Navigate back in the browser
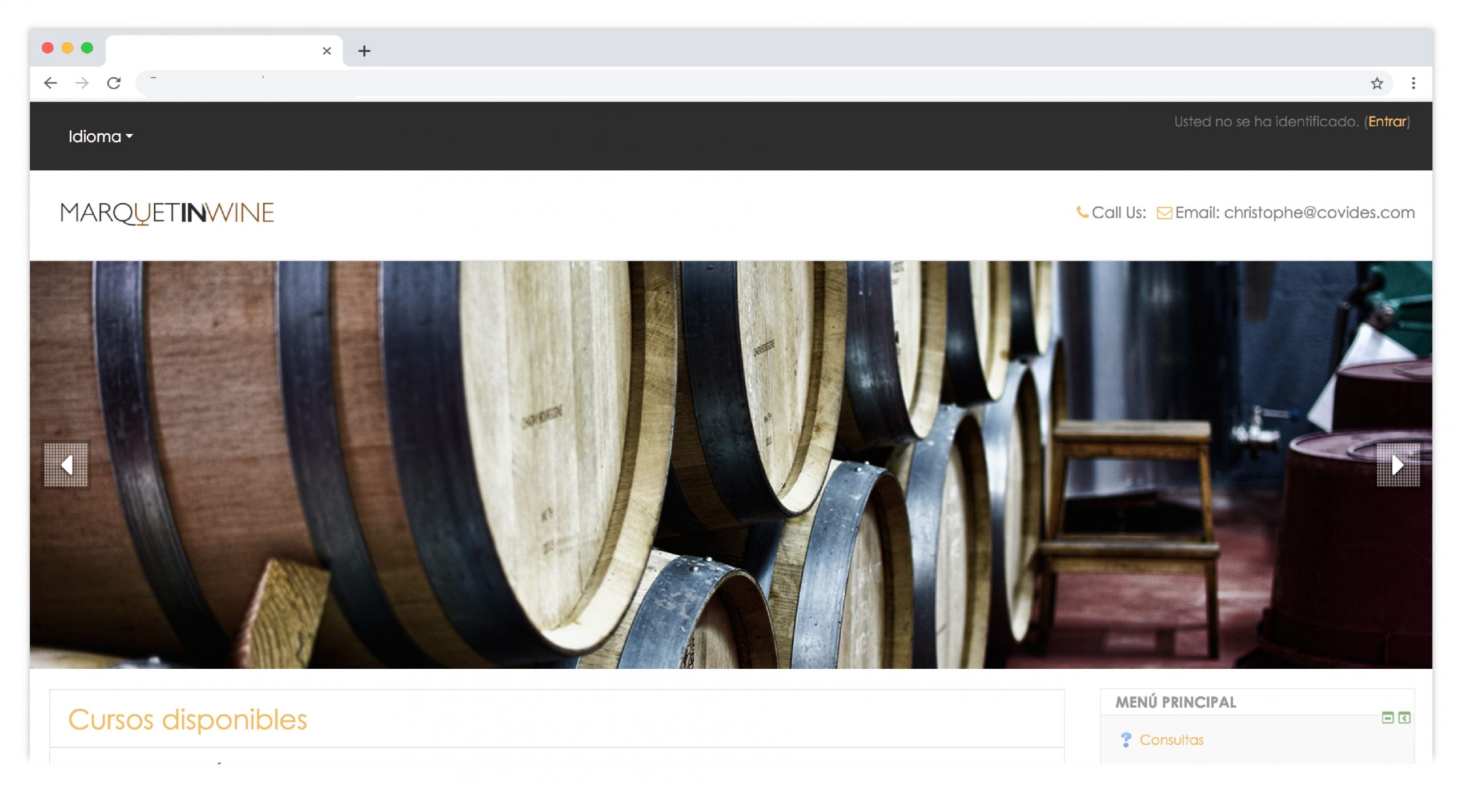 coord(51,83)
